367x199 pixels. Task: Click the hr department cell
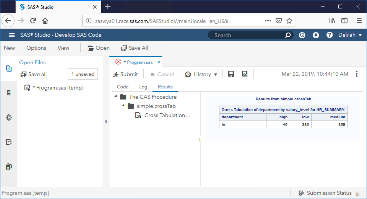tap(243, 124)
